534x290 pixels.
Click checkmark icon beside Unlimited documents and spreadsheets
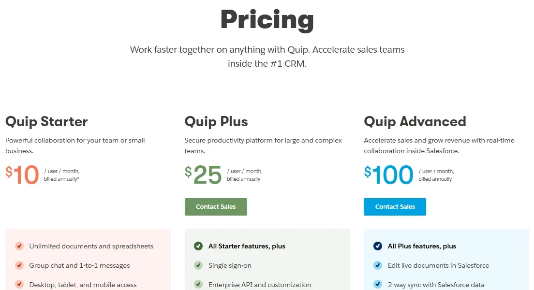point(19,246)
